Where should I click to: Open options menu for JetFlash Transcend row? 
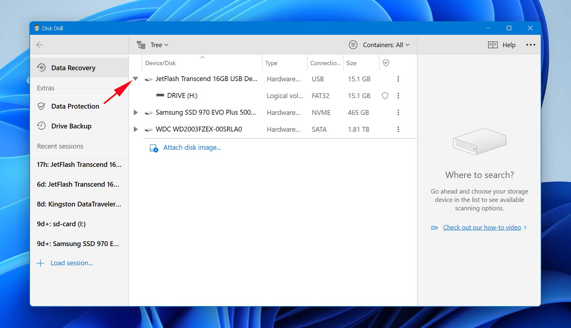398,79
